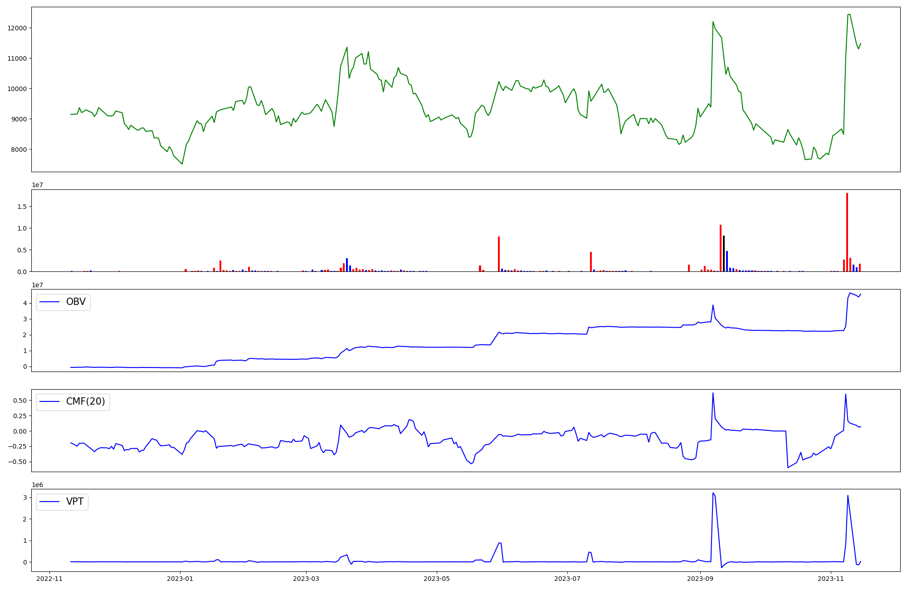Click the 2023-09 x-axis date label
The width and height of the screenshot is (907, 589).
700,579
